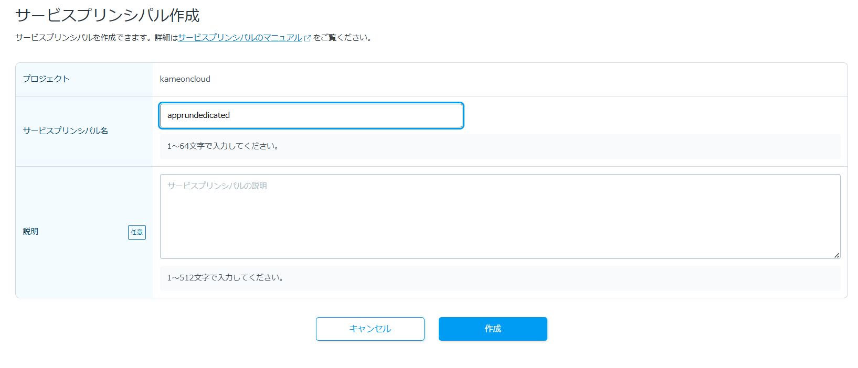858x368 pixels.
Task: Click the をご覧ください text after the link
Action: click(x=343, y=38)
